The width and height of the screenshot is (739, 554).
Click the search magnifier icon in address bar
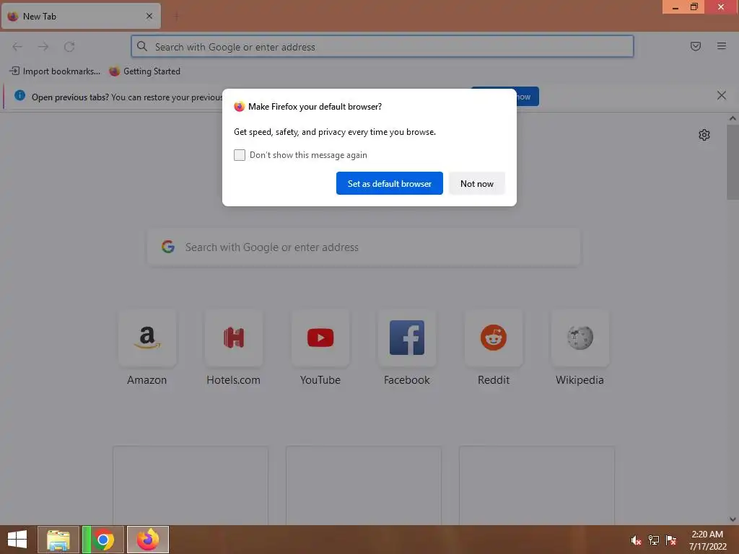(x=142, y=46)
